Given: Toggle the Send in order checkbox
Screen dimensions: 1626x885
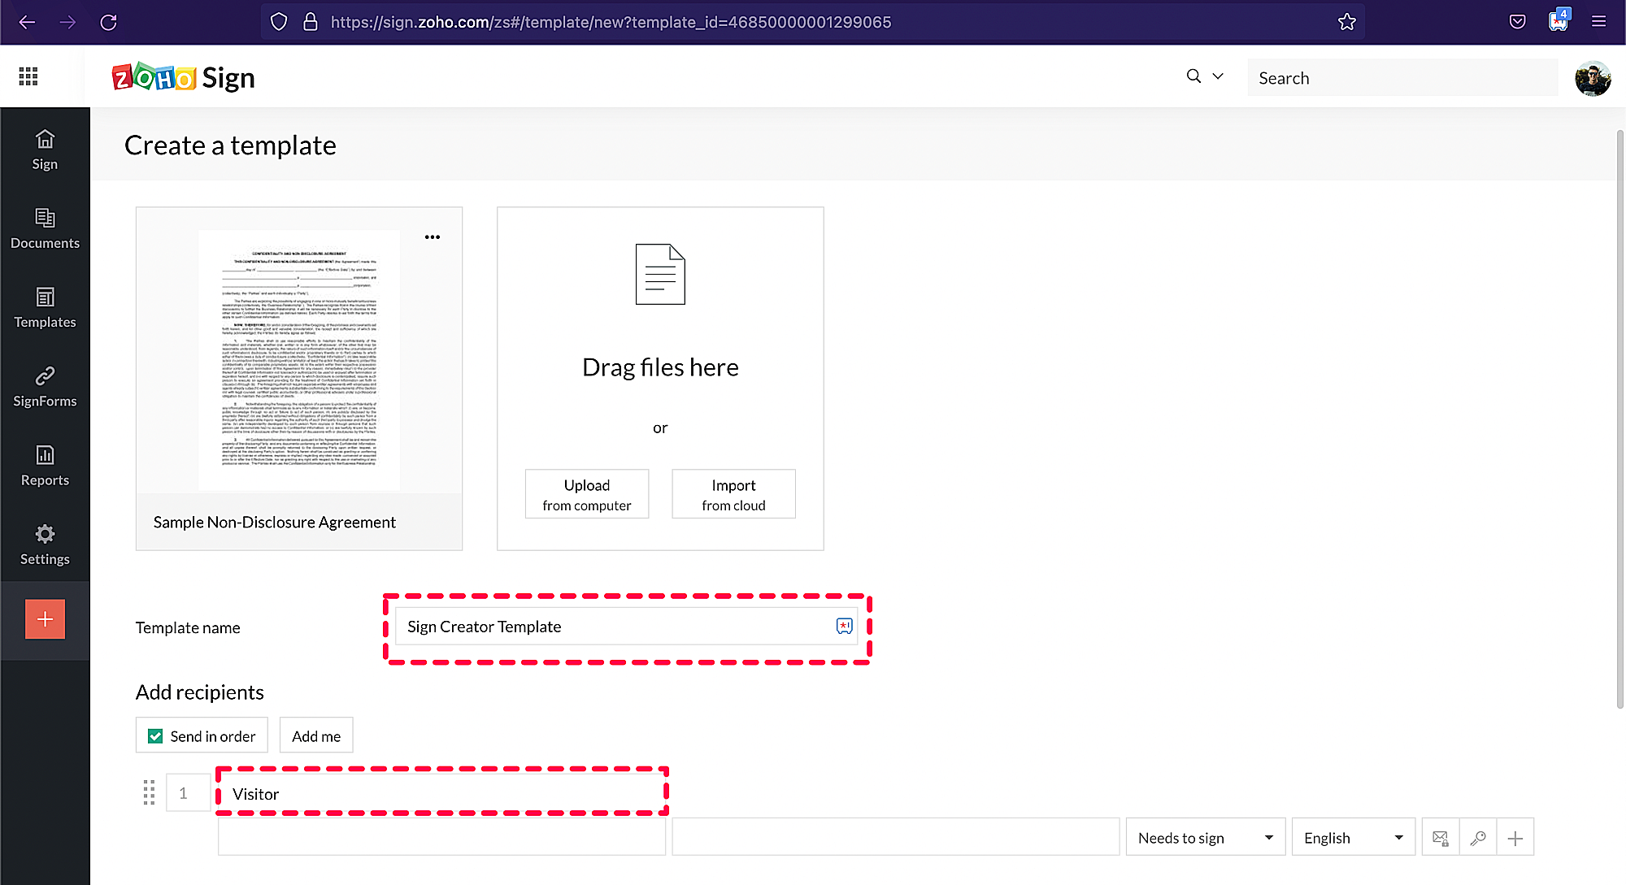Looking at the screenshot, I should pyautogui.click(x=155, y=736).
